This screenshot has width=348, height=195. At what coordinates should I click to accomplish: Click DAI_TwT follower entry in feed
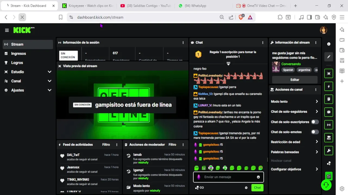(x=89, y=157)
